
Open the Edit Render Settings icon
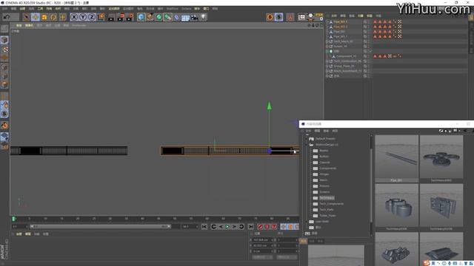[x=130, y=17]
